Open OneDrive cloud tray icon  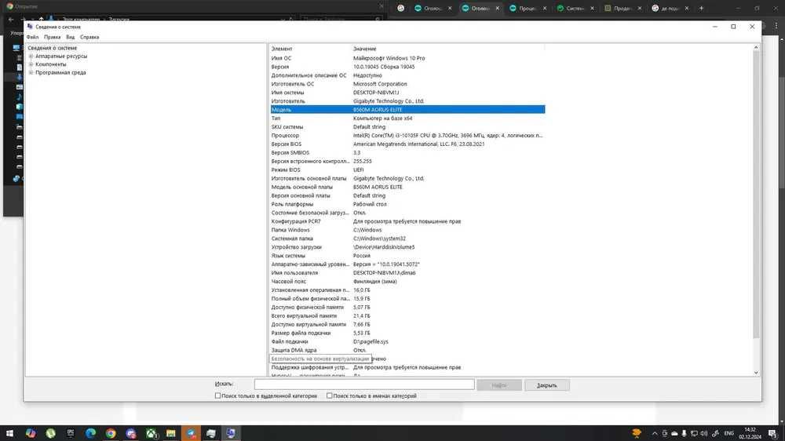click(674, 433)
